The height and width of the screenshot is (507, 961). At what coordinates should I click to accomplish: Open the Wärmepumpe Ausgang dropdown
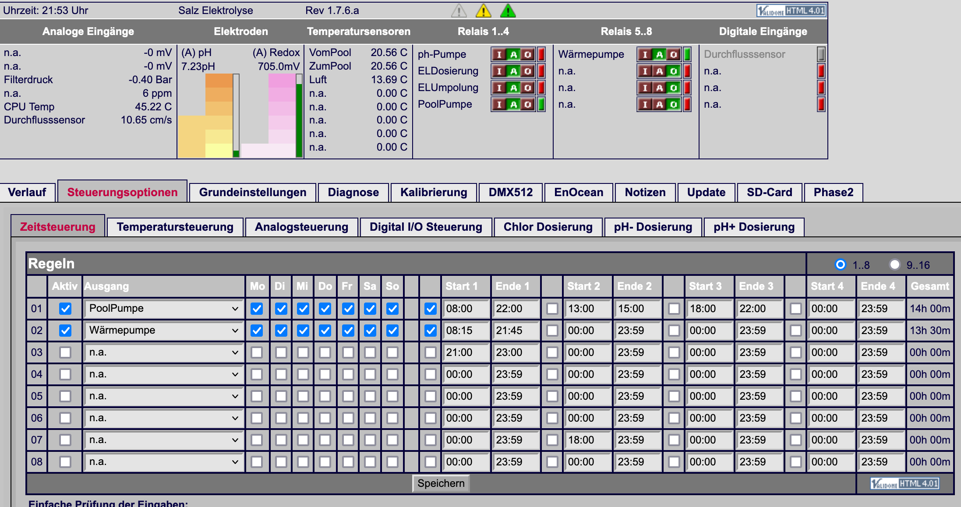pos(164,331)
